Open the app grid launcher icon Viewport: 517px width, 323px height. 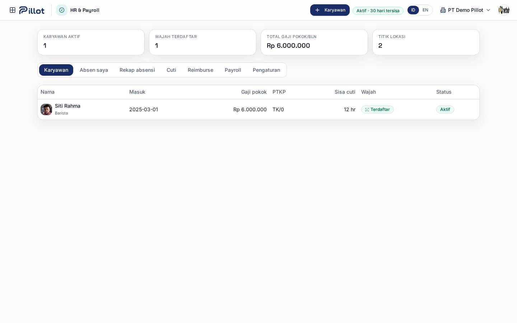(x=13, y=10)
